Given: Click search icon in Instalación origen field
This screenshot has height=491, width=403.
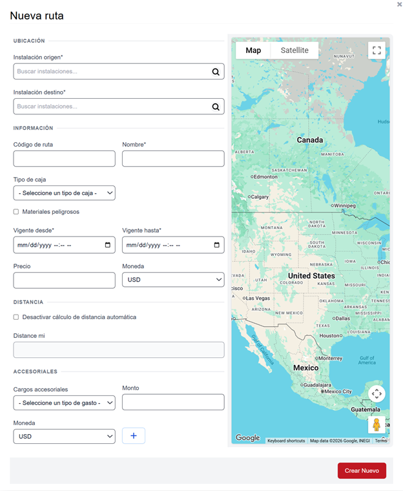Looking at the screenshot, I should click(216, 72).
